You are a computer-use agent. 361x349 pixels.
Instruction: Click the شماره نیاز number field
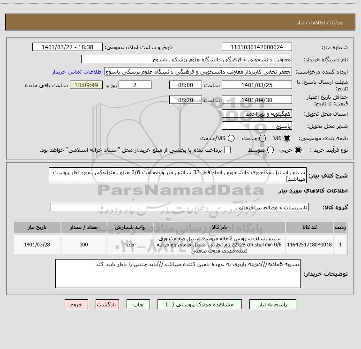pyautogui.click(x=257, y=47)
